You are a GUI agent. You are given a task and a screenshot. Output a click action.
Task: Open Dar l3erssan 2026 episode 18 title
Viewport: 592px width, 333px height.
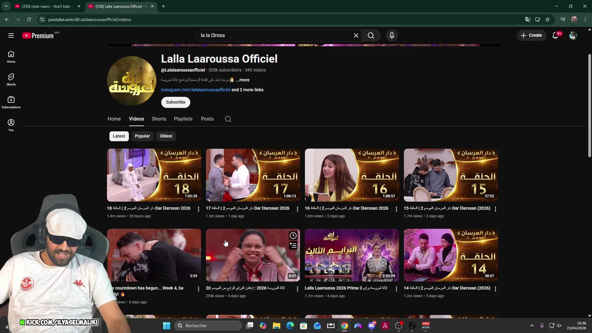(148, 208)
